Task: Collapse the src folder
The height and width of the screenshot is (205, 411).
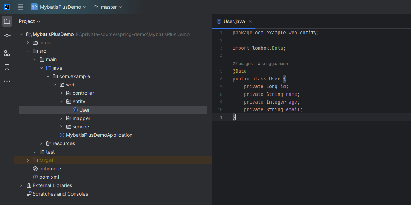Action: pos(28,51)
